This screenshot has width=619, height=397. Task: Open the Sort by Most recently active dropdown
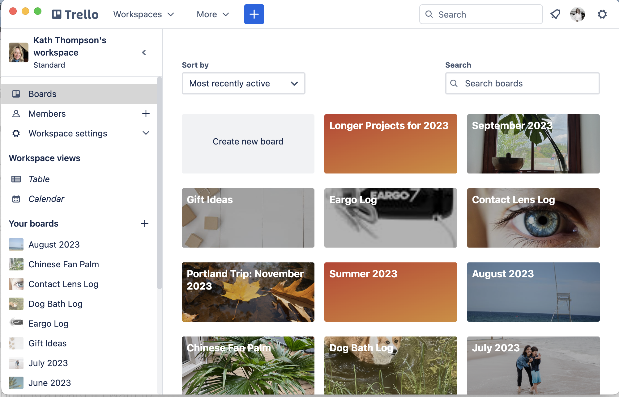pos(243,83)
